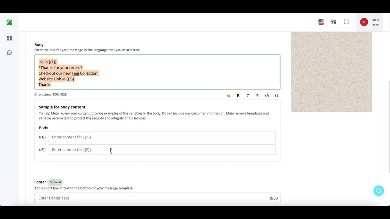Click the WhatsApp logo in sidebar

(x=9, y=22)
